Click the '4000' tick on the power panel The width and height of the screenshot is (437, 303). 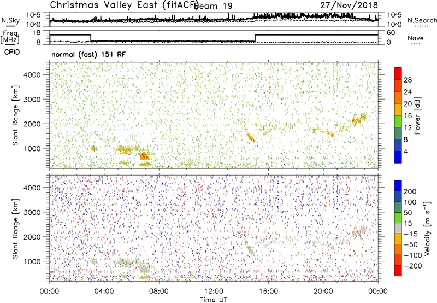pyautogui.click(x=32, y=75)
